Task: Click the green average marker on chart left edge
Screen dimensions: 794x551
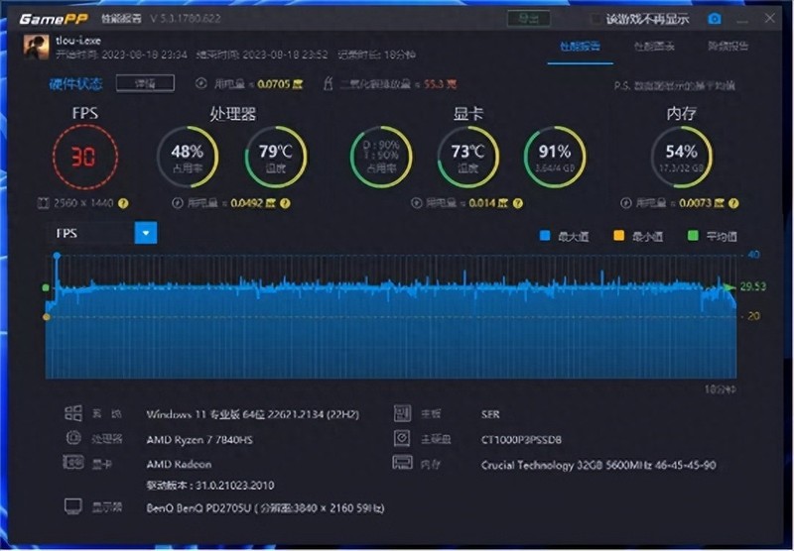Action: 46,287
